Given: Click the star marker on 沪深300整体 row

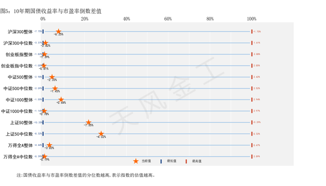Looking at the screenshot, I should [59, 32].
